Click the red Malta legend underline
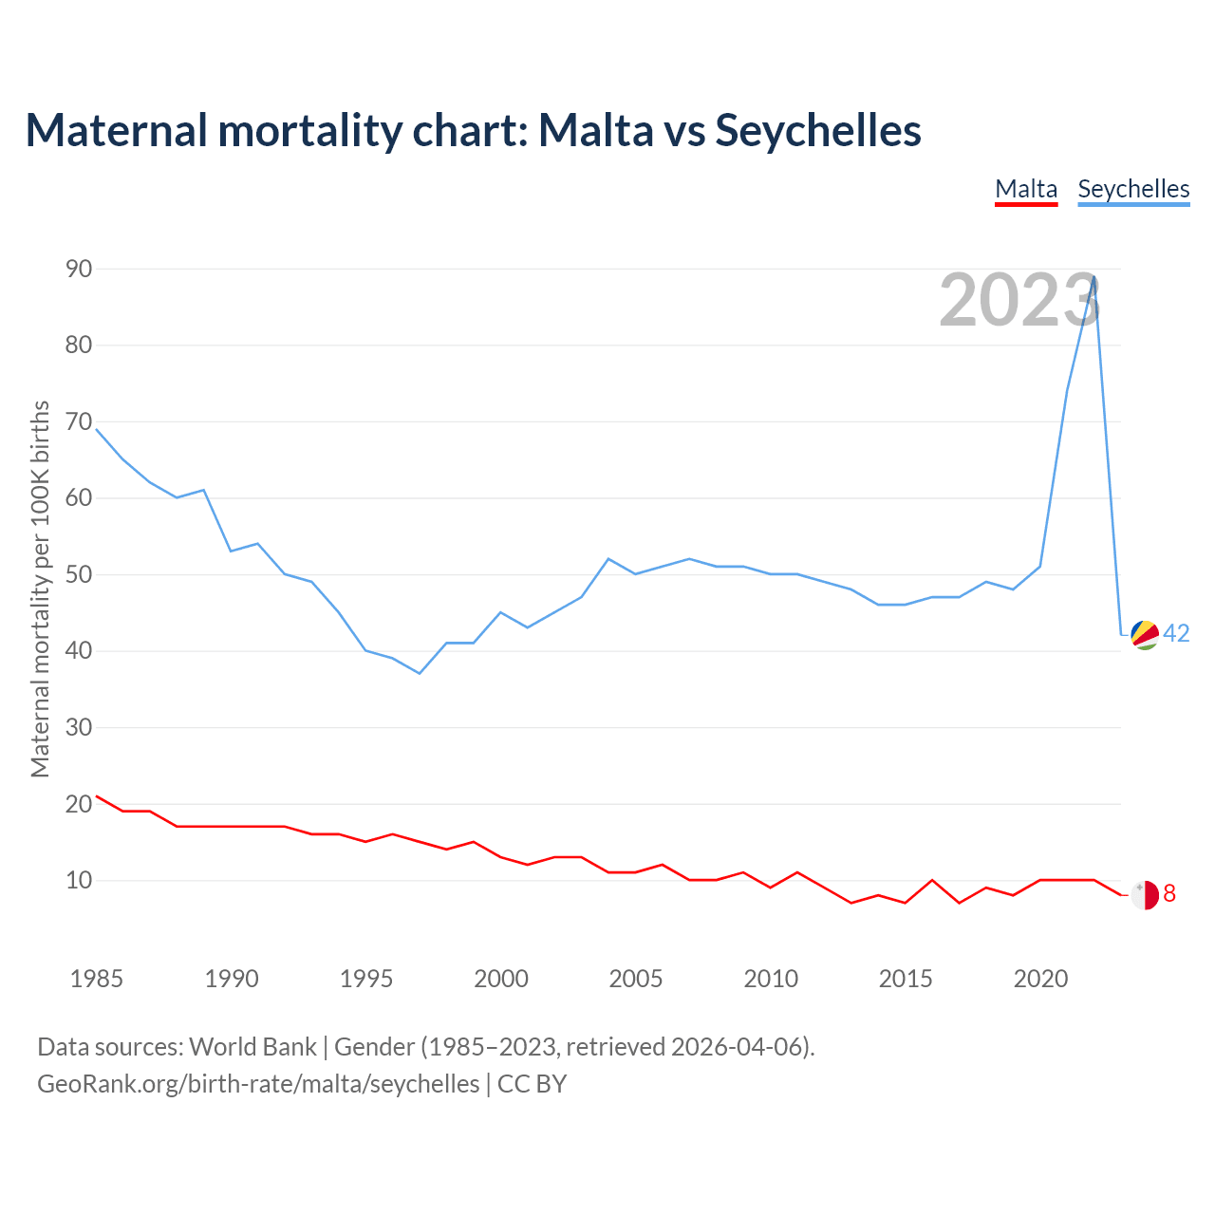This screenshot has width=1215, height=1215. point(1026,203)
